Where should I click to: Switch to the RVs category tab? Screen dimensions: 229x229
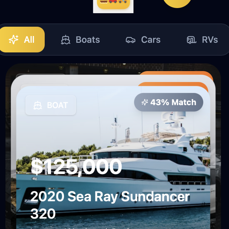click(x=203, y=40)
